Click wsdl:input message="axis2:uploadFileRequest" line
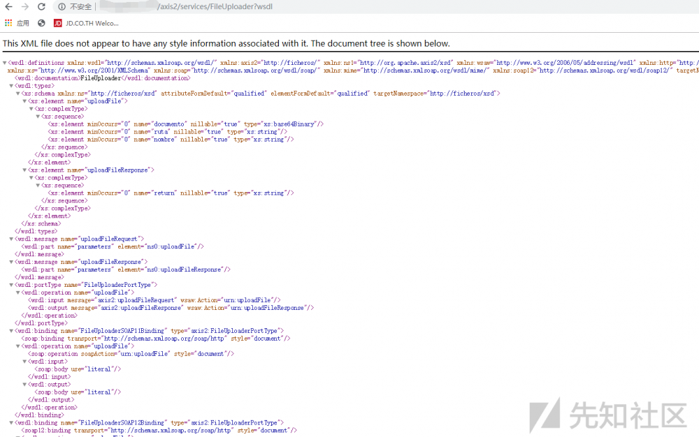 click(x=154, y=300)
